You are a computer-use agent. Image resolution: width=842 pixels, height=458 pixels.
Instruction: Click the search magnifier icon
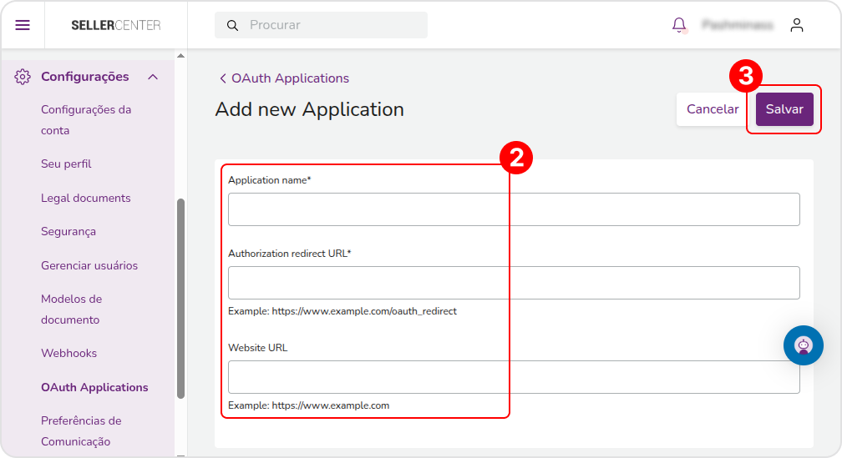point(232,25)
